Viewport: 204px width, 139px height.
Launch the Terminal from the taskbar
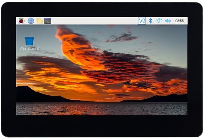click(x=47, y=21)
